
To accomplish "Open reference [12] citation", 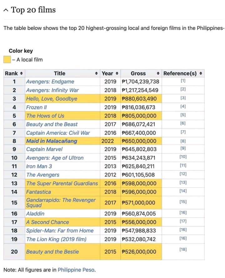I will click(x=183, y=174).
